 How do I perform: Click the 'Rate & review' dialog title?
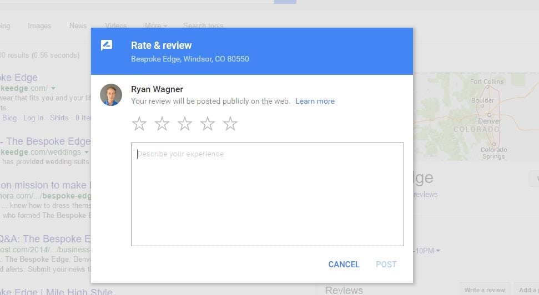[x=161, y=45]
